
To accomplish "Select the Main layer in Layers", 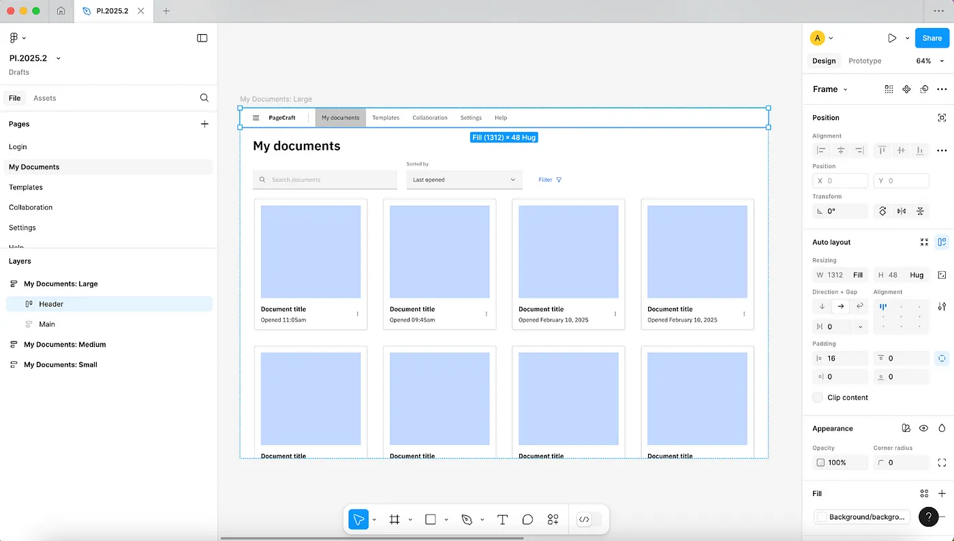I will click(x=47, y=324).
